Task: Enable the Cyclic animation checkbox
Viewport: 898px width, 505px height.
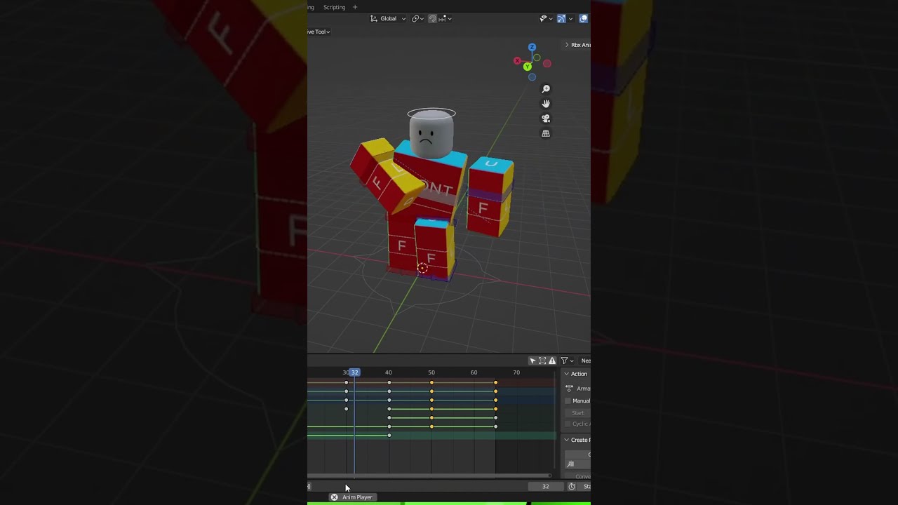Action: 568,424
